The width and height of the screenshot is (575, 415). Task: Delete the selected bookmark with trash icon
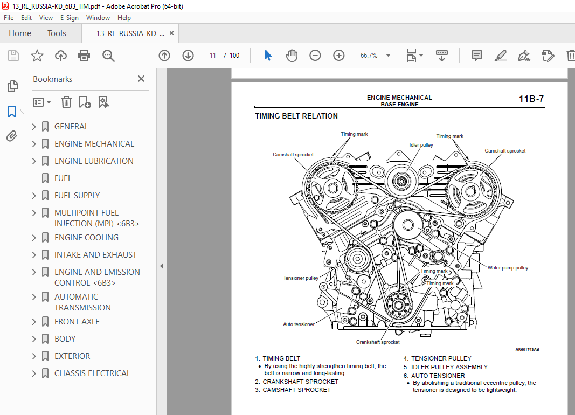point(66,102)
